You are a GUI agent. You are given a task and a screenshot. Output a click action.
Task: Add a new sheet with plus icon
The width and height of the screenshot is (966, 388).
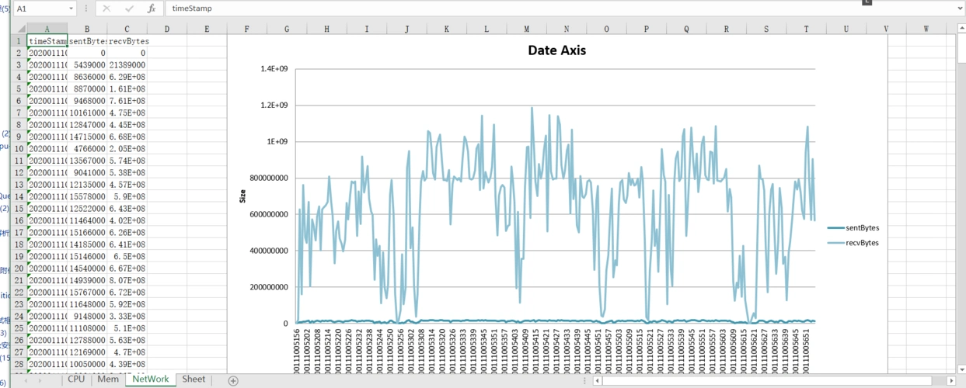[233, 380]
